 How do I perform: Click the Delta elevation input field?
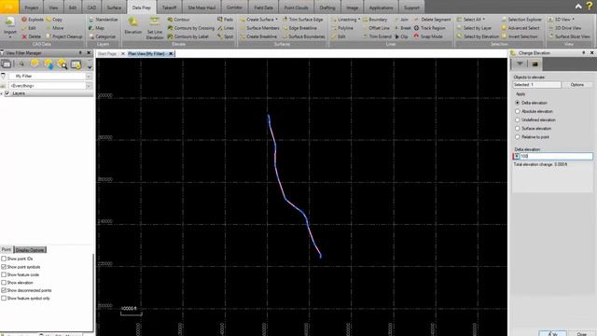[556, 156]
